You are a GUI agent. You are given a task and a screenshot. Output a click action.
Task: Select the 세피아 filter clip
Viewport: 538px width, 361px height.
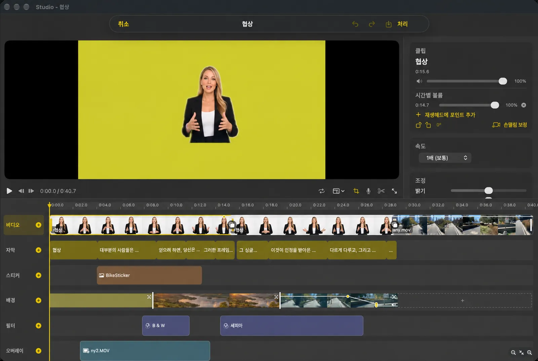point(292,325)
